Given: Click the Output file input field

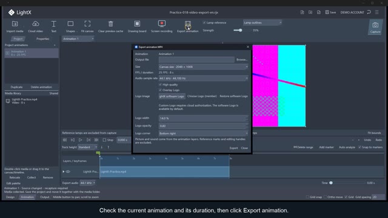Looking at the screenshot, I should point(196,59).
